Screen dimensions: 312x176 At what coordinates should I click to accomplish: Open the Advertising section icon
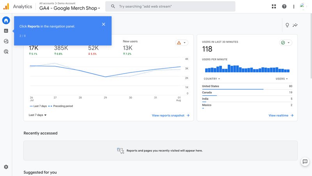(6, 51)
